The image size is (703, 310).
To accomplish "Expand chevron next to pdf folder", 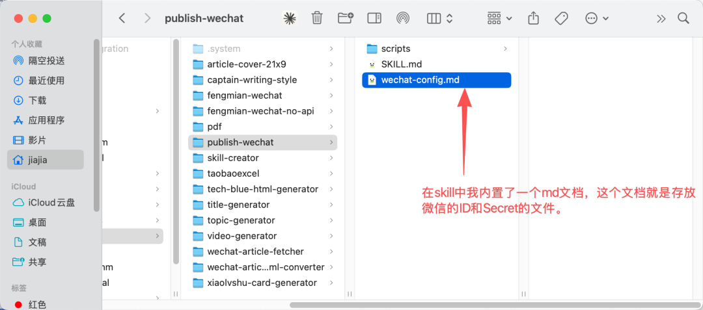I will click(331, 127).
